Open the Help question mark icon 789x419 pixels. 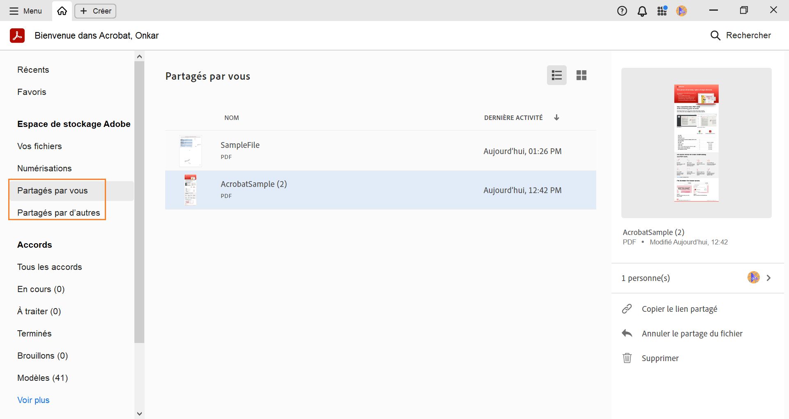click(x=622, y=11)
